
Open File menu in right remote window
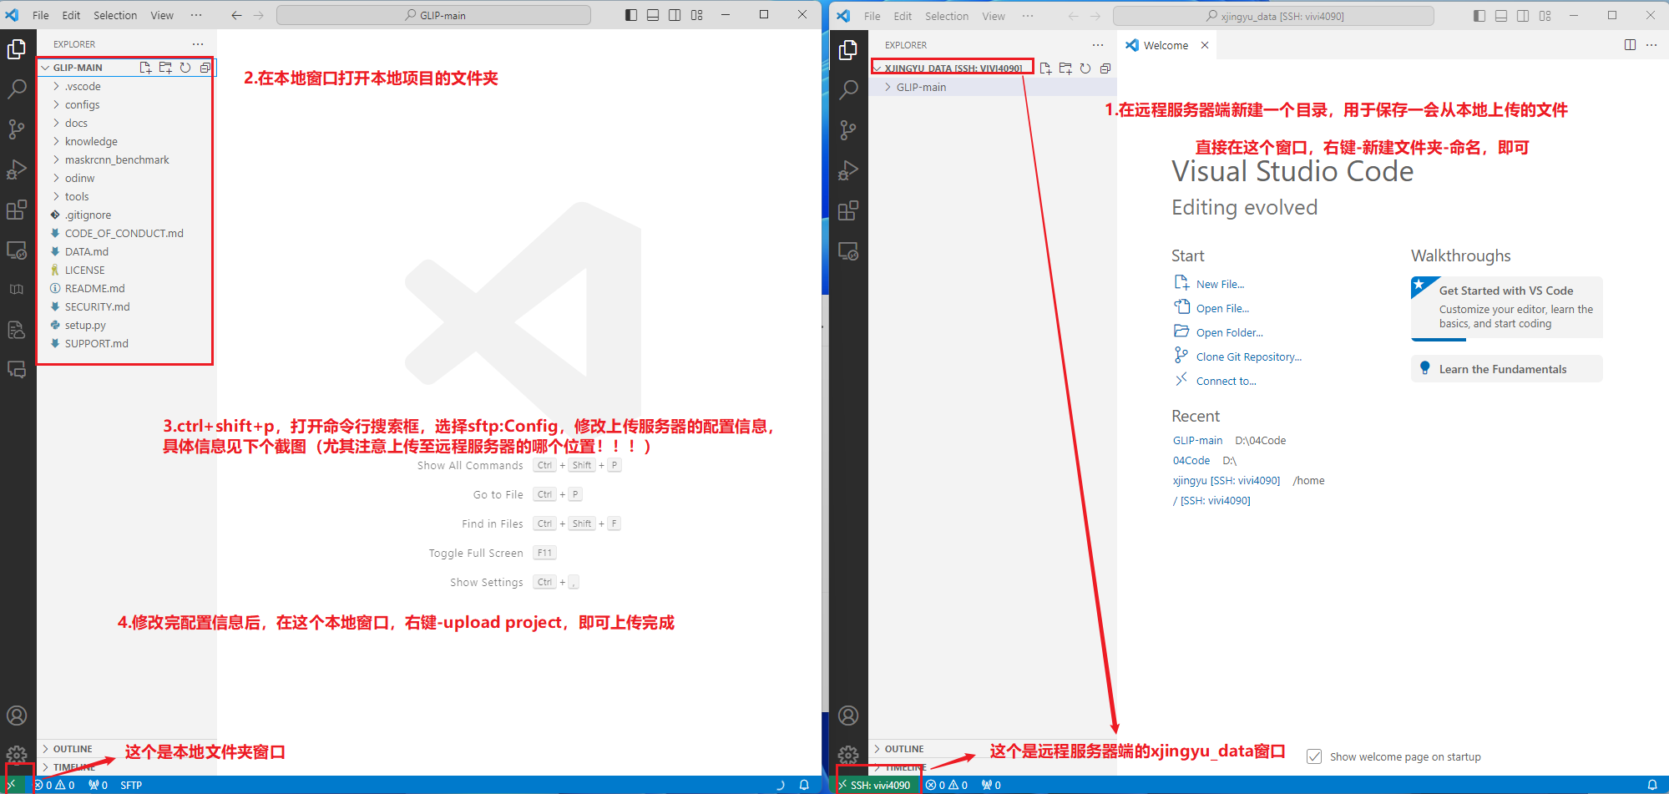point(872,16)
